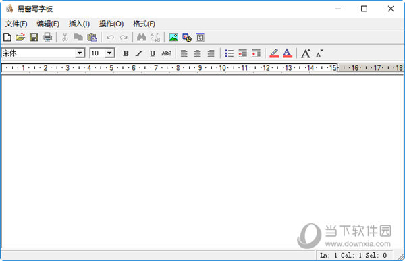Click the window resize grip corner
The width and height of the screenshot is (405, 261).
tap(400, 256)
